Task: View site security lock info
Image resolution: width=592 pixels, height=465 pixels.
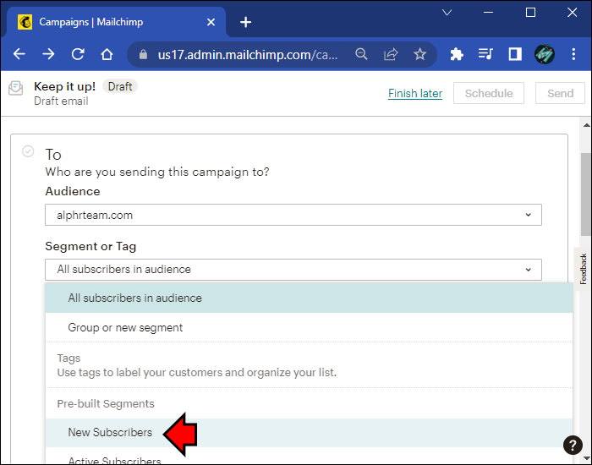Action: [143, 55]
